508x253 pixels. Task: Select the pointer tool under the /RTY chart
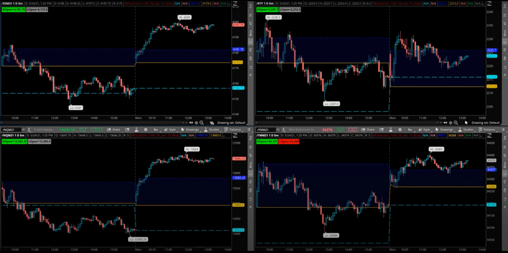466,123
